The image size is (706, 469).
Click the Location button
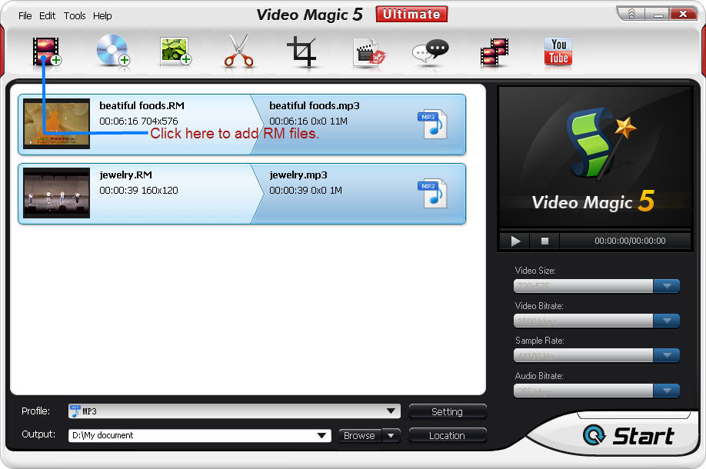(447, 435)
